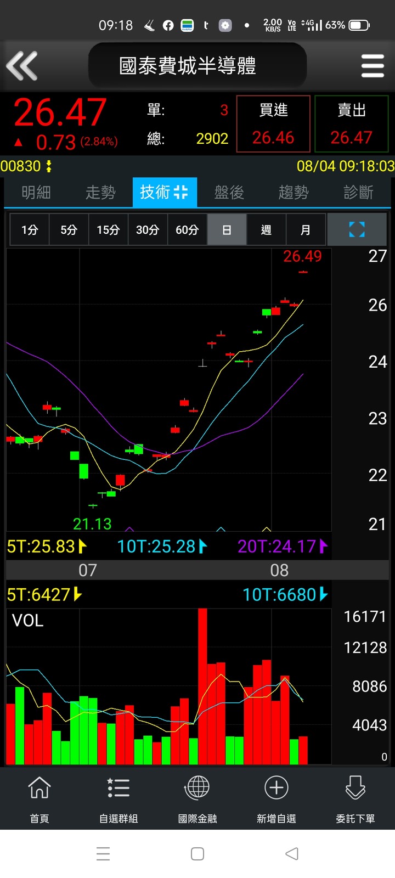
Task: Tap the status bar battery indicator
Action: tap(359, 25)
